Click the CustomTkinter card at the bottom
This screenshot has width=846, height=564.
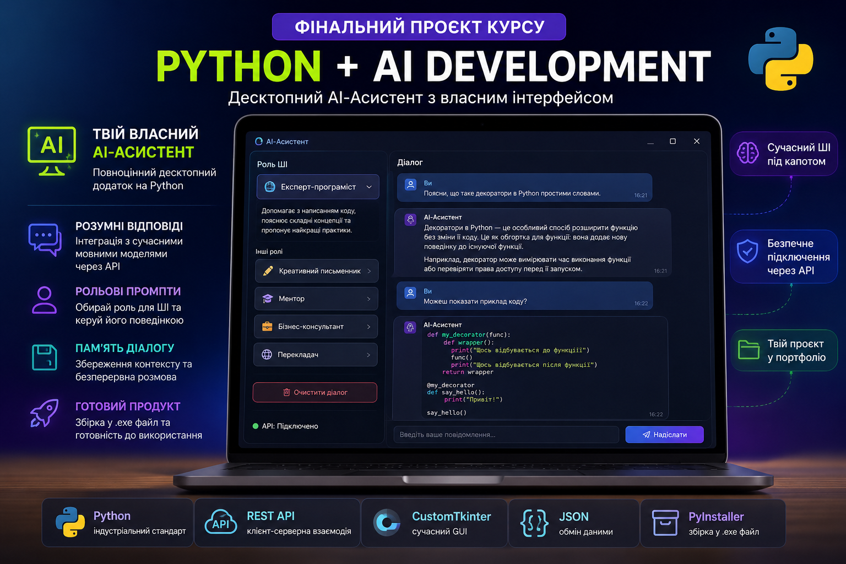(434, 523)
